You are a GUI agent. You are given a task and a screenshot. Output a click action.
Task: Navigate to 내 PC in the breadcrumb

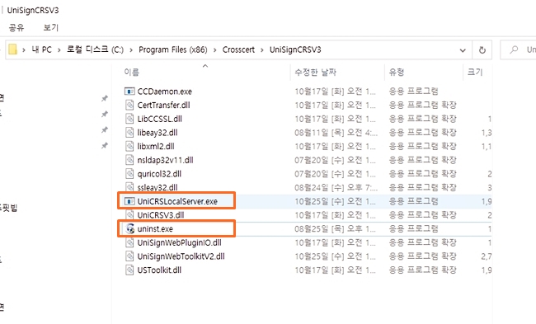coord(41,49)
